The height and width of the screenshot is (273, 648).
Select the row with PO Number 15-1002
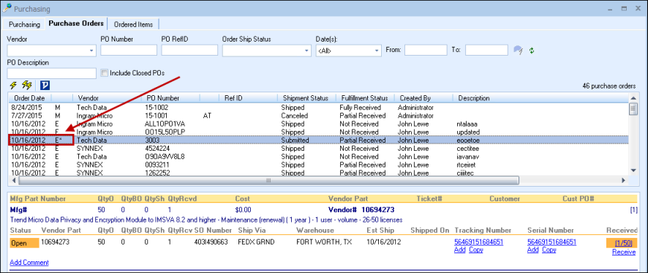[318, 107]
